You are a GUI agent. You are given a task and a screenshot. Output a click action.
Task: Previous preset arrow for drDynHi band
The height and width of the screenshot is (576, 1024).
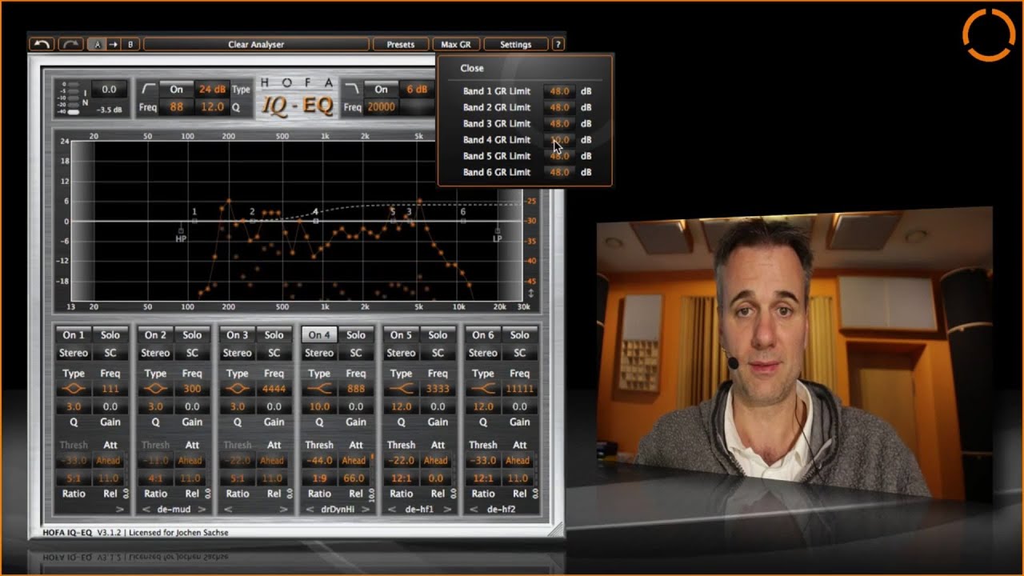[x=310, y=510]
